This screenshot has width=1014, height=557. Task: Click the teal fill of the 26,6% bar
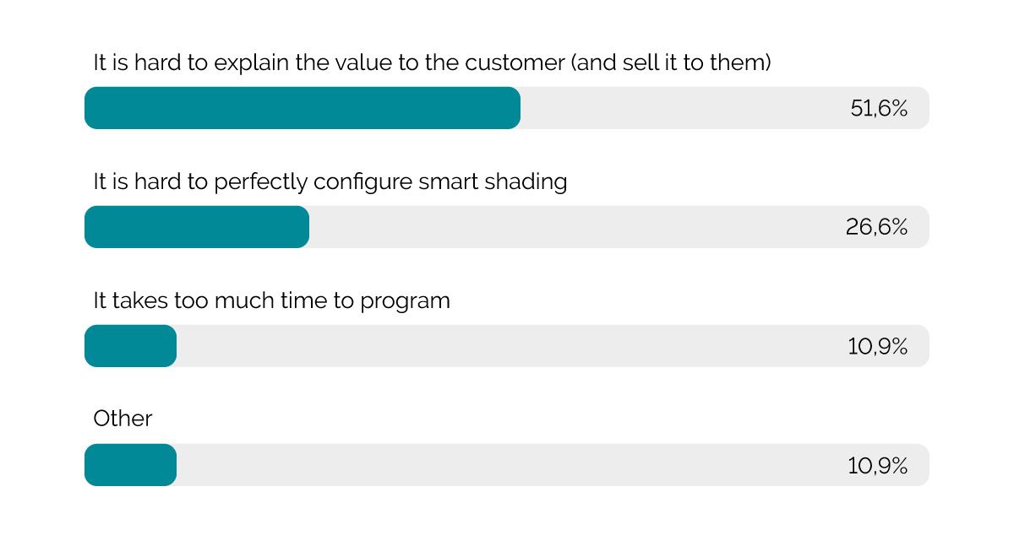[197, 227]
